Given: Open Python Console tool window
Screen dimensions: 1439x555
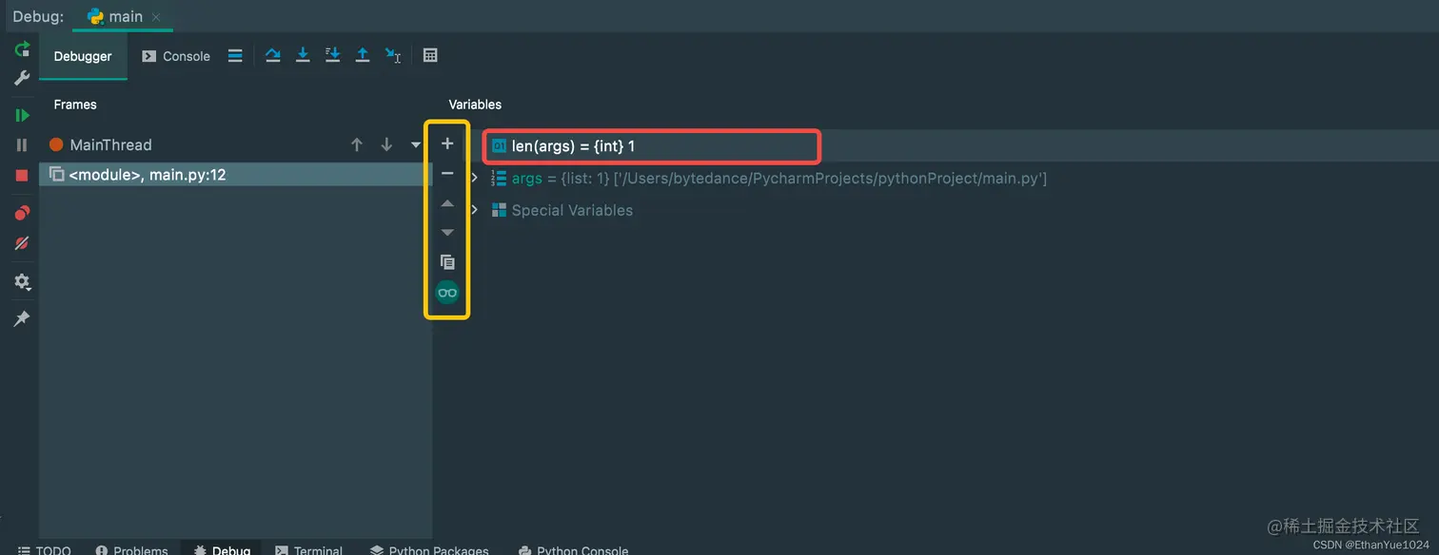Looking at the screenshot, I should (573, 549).
